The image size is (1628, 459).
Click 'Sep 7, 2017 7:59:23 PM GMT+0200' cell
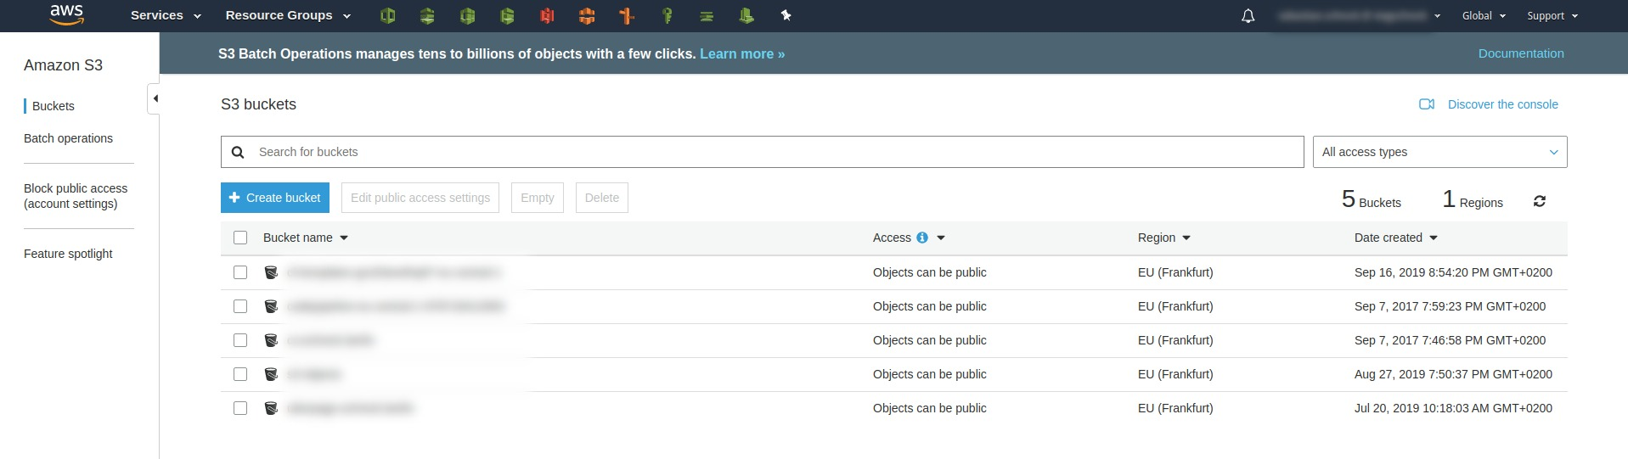tap(1451, 306)
